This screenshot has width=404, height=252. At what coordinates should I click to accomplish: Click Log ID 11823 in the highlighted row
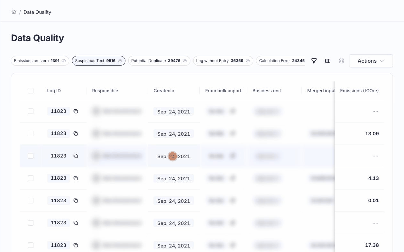tap(59, 156)
